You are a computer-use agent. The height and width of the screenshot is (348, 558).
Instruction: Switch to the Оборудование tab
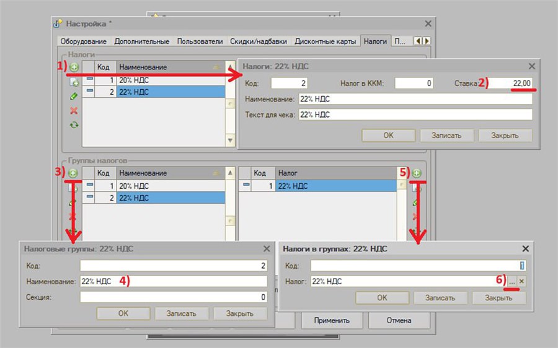coord(83,41)
